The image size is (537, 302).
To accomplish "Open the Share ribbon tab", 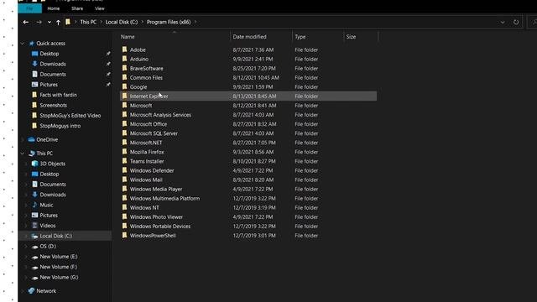I will click(77, 8).
